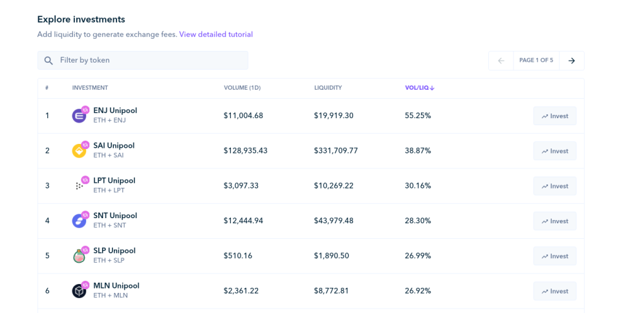Image resolution: width=628 pixels, height=313 pixels.
Task: Sort by VOLUME (1D) column header
Action: tap(243, 88)
